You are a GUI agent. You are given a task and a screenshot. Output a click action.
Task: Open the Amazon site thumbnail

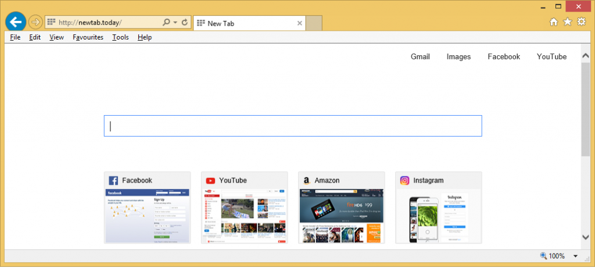[x=342, y=208]
